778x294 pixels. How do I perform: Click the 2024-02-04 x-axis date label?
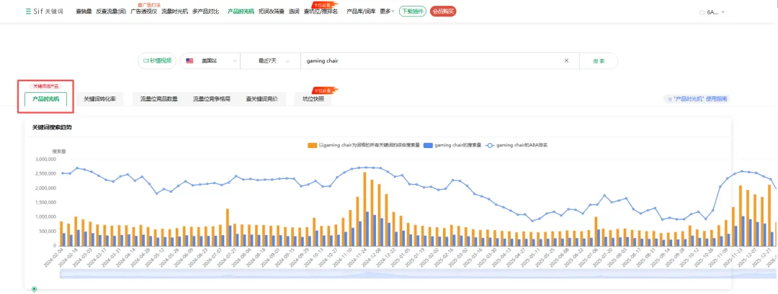[53, 257]
